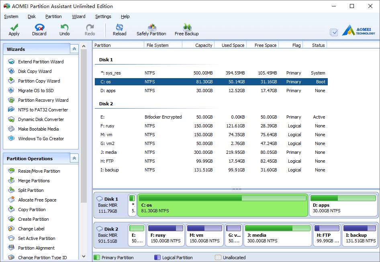Discard pending operations icon
Screen dimensions: 380x262
pos(39,27)
